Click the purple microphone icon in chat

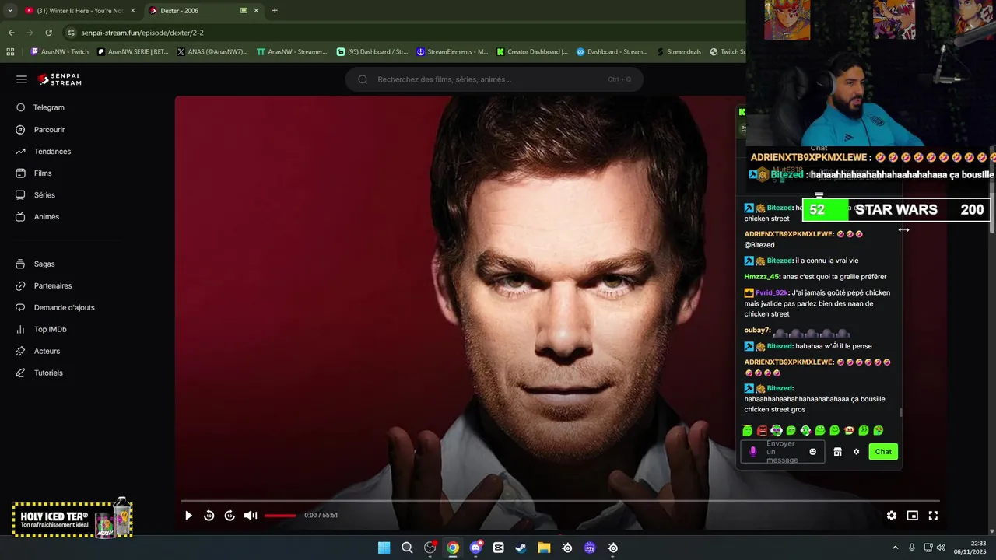pos(752,452)
